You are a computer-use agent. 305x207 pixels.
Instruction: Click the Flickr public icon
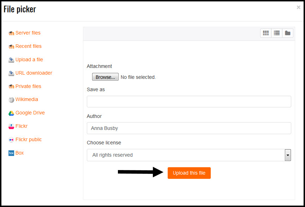[11, 140]
